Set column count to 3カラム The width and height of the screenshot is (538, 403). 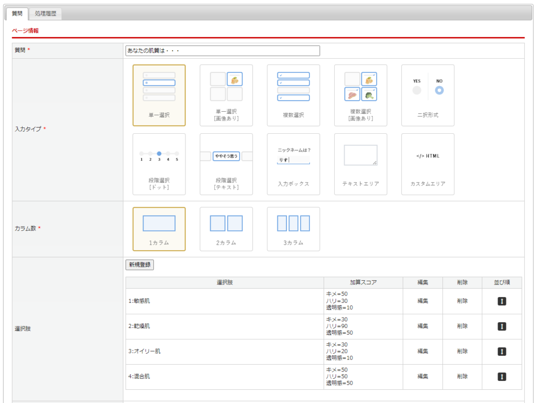click(293, 229)
